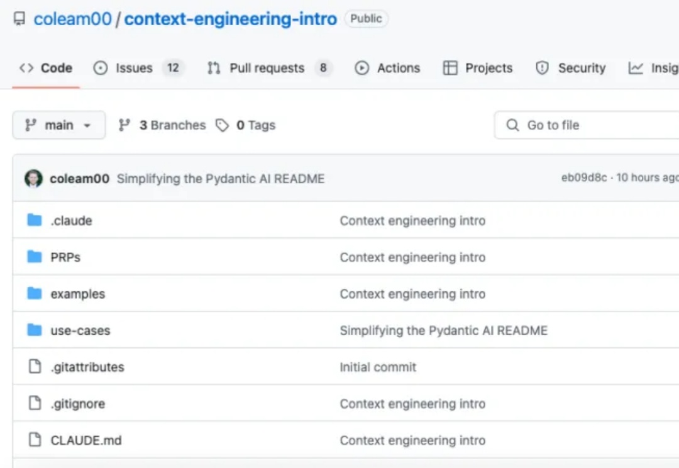The width and height of the screenshot is (679, 468).
Task: Click the pull request merge icon
Action: tap(214, 68)
